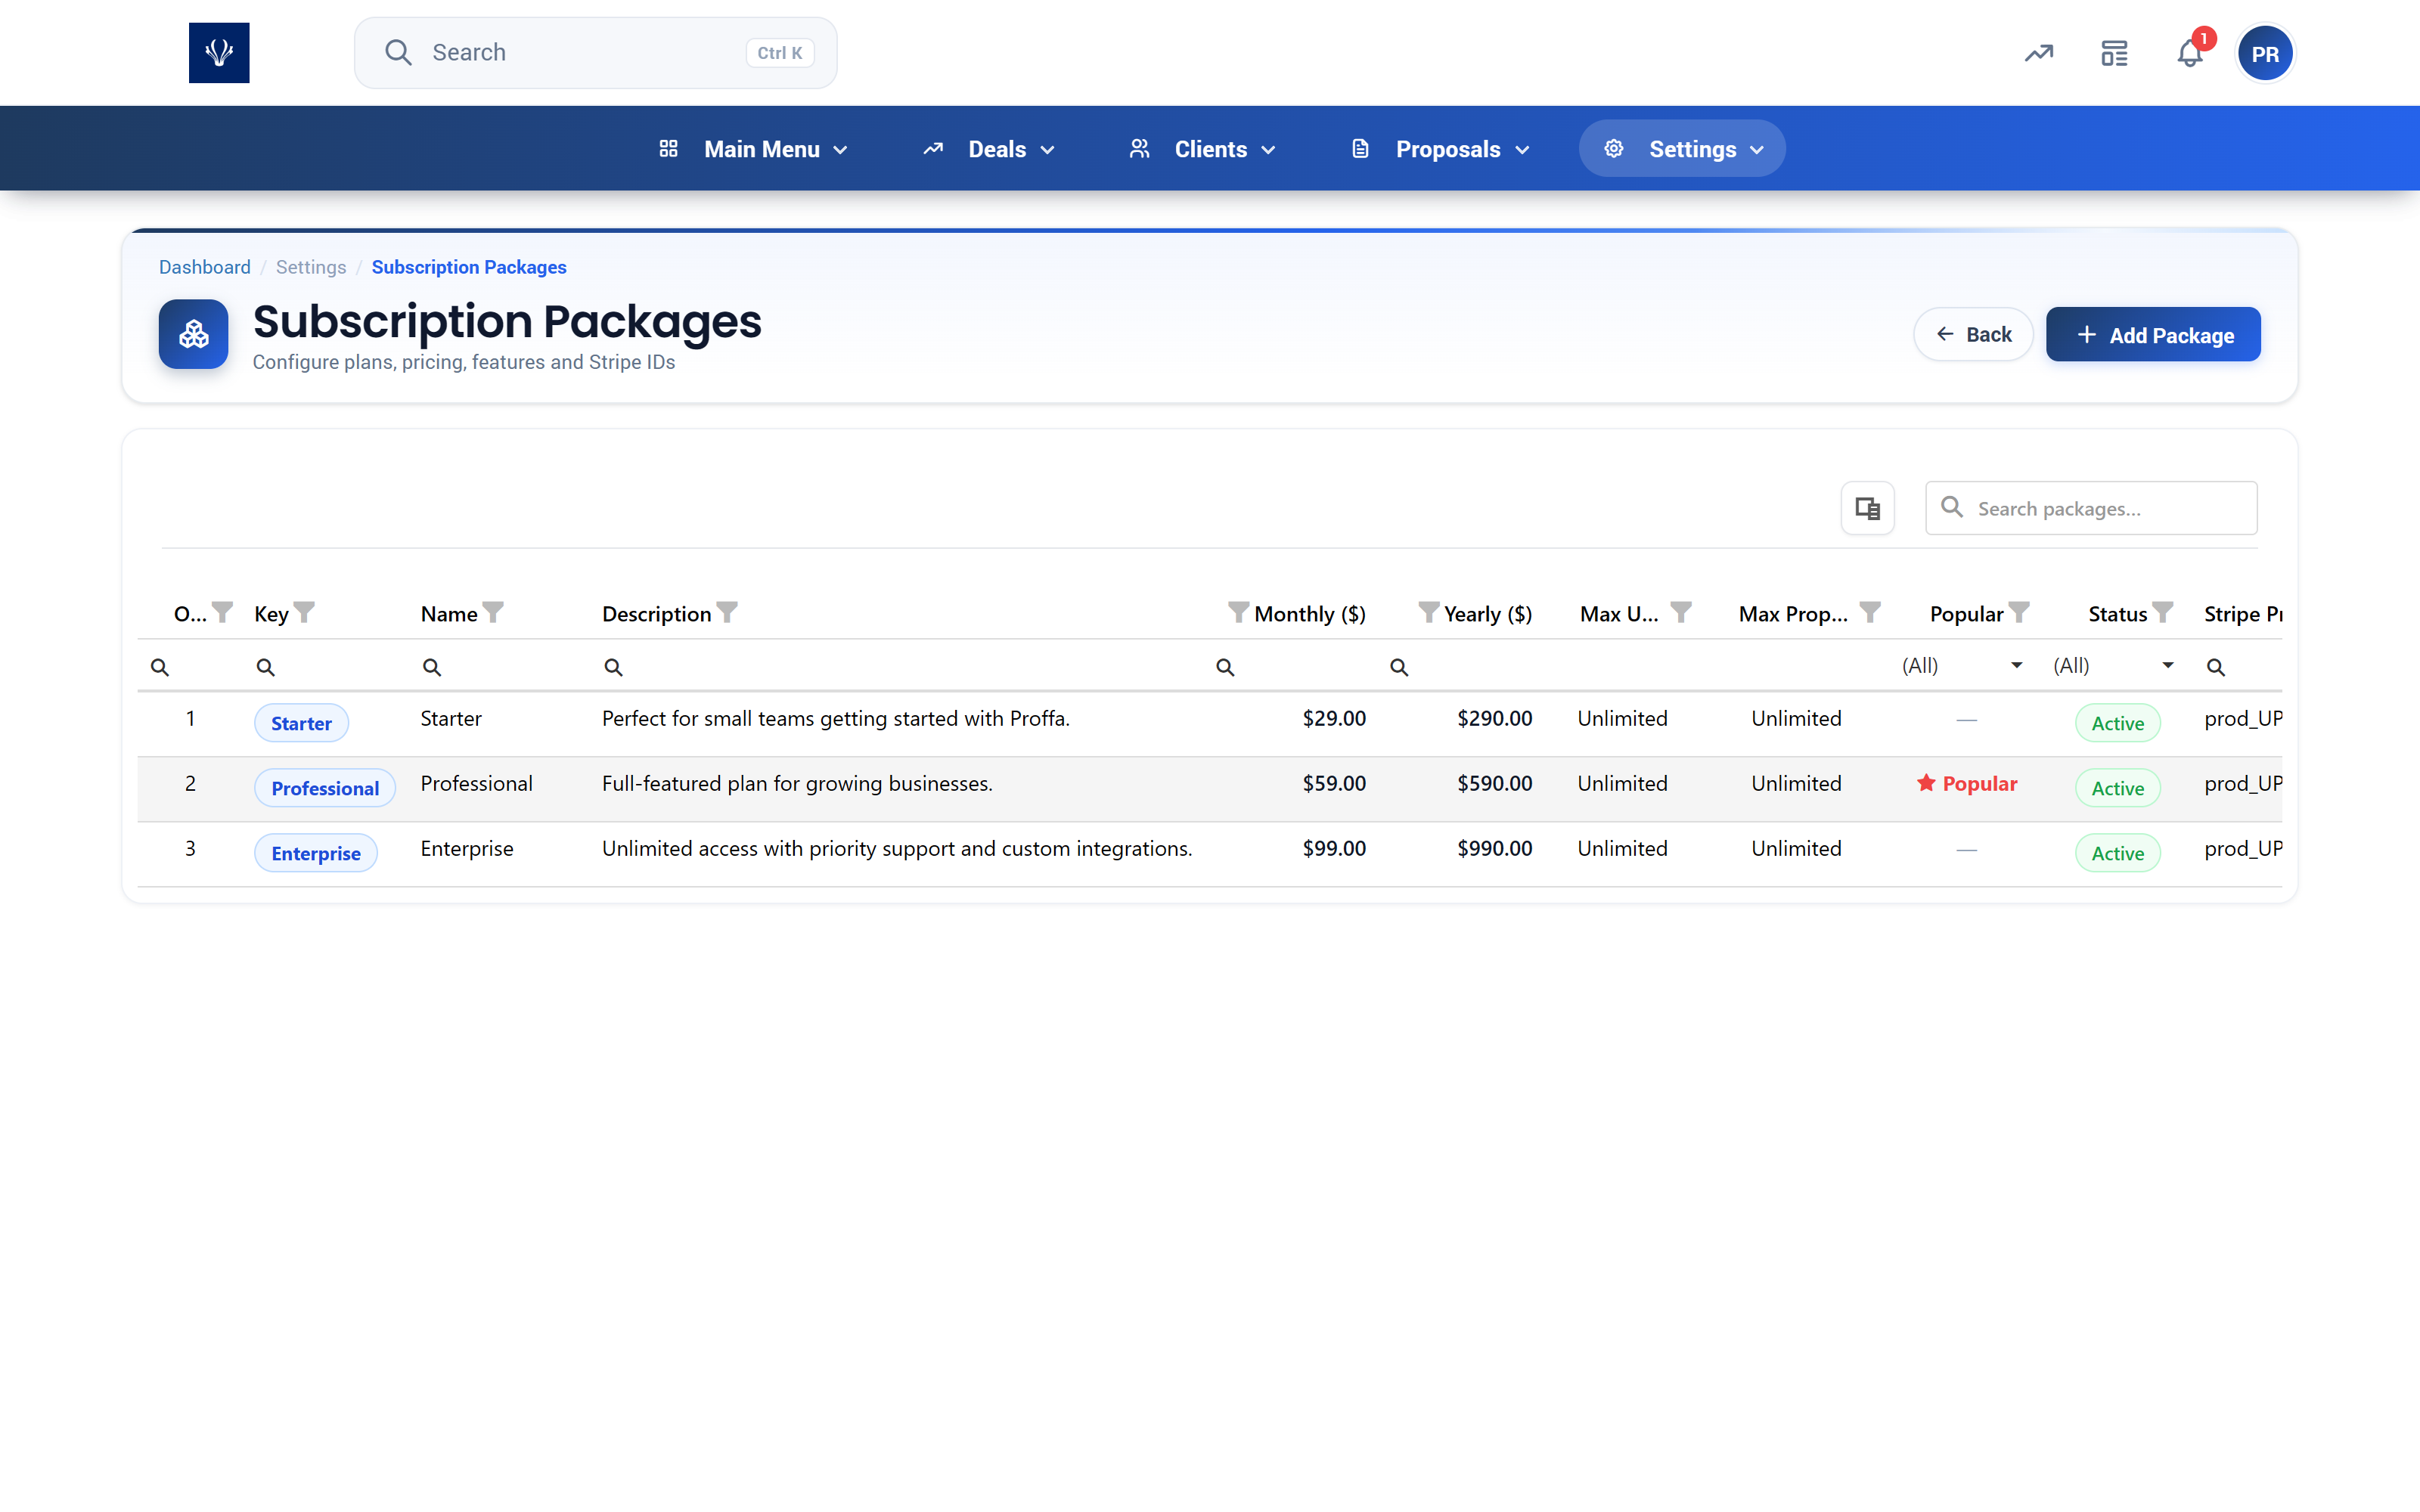Filter the Key column header

point(304,612)
